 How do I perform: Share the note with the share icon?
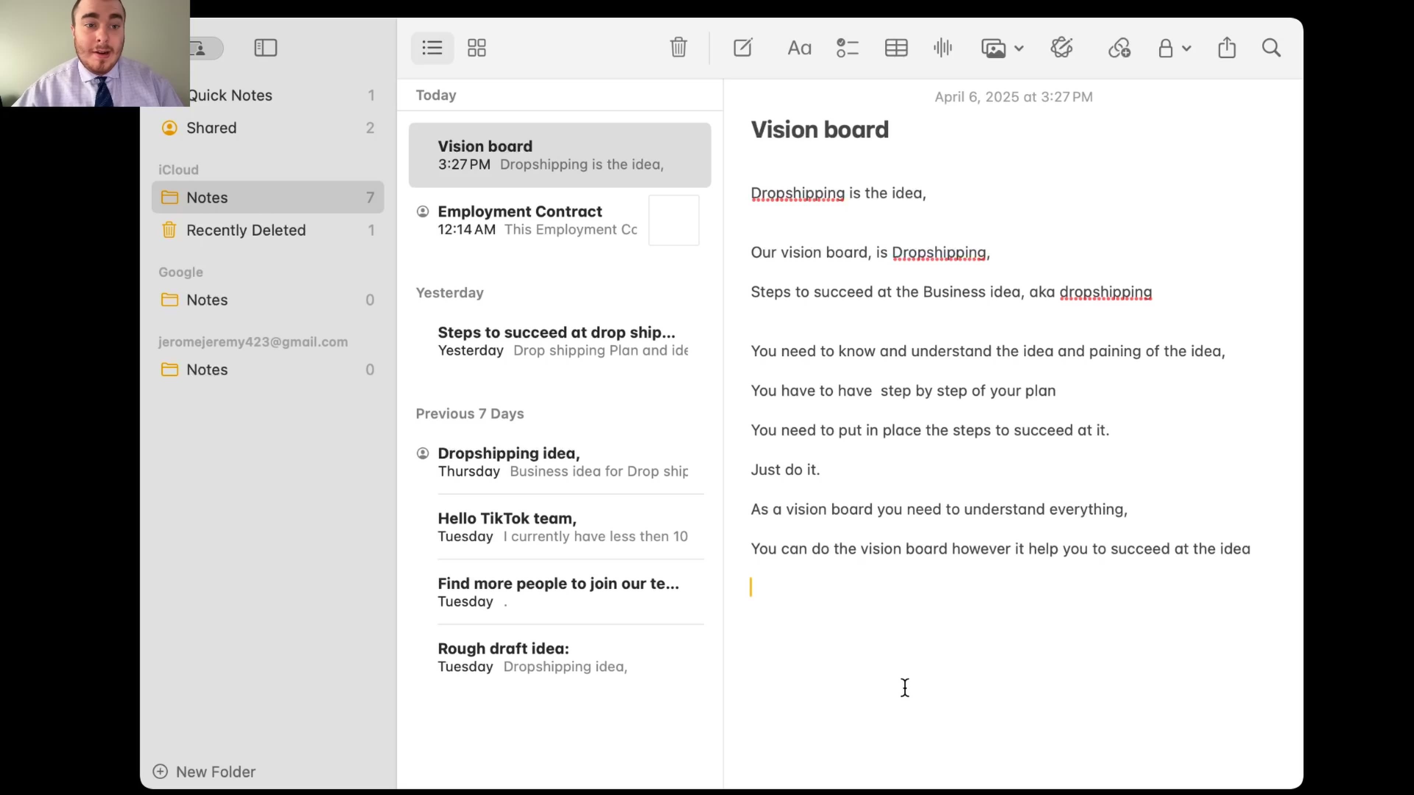pyautogui.click(x=1227, y=48)
